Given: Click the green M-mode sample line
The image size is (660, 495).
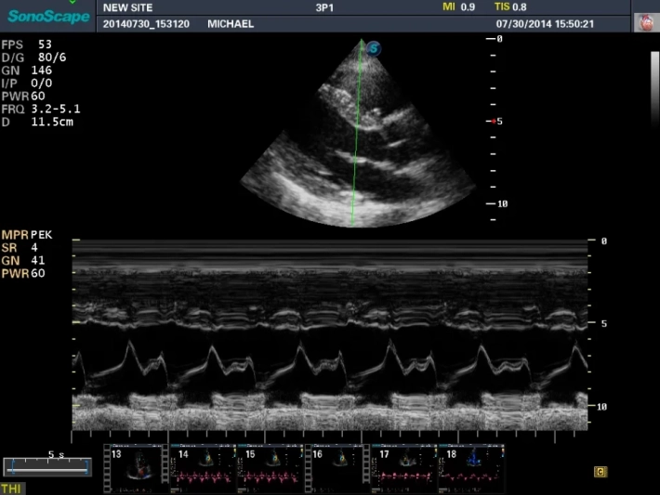Looking at the screenshot, I should (356, 139).
